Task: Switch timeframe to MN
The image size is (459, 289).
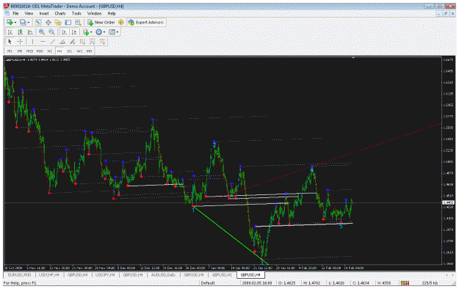Action: click(x=90, y=51)
